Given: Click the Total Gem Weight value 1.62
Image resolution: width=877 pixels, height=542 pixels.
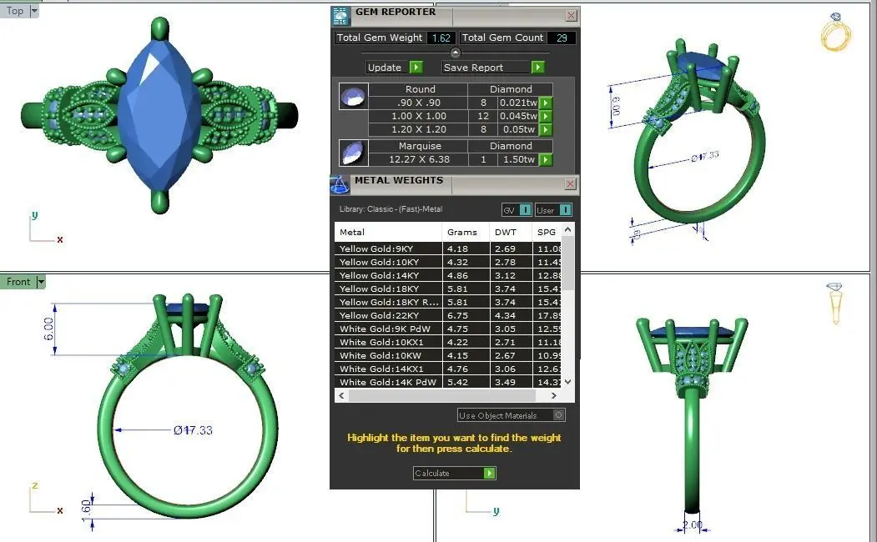Looking at the screenshot, I should [x=441, y=38].
